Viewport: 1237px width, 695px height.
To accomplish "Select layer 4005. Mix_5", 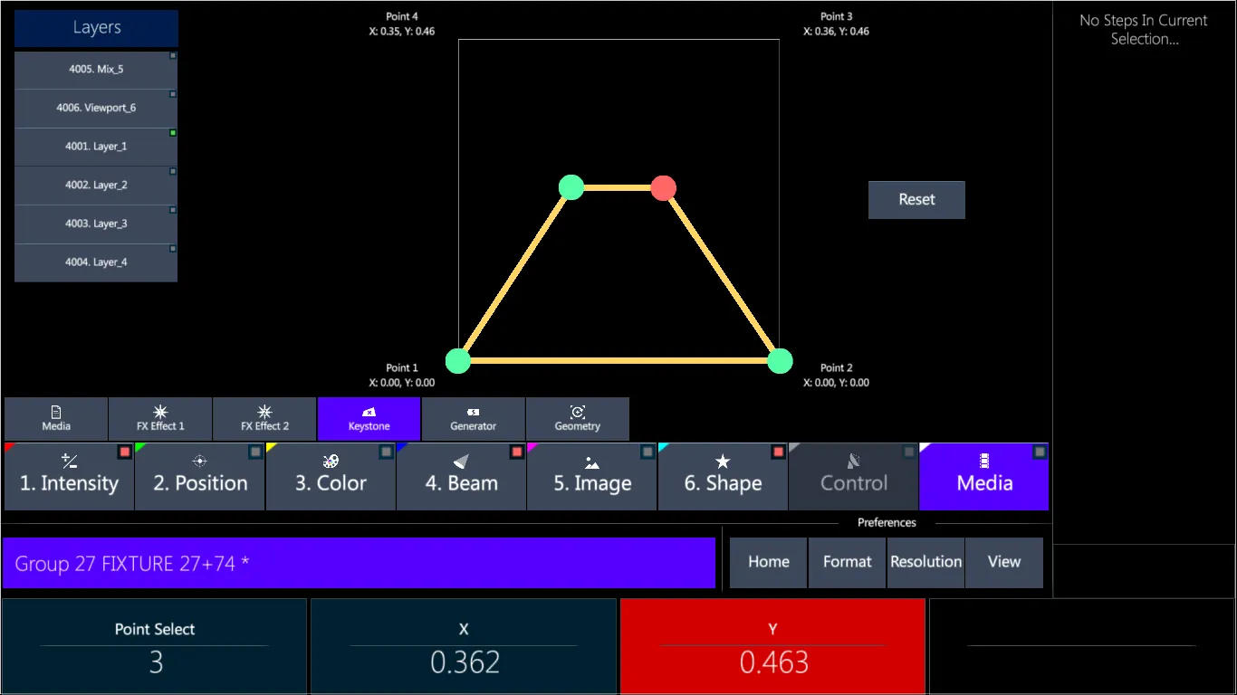I will point(96,70).
